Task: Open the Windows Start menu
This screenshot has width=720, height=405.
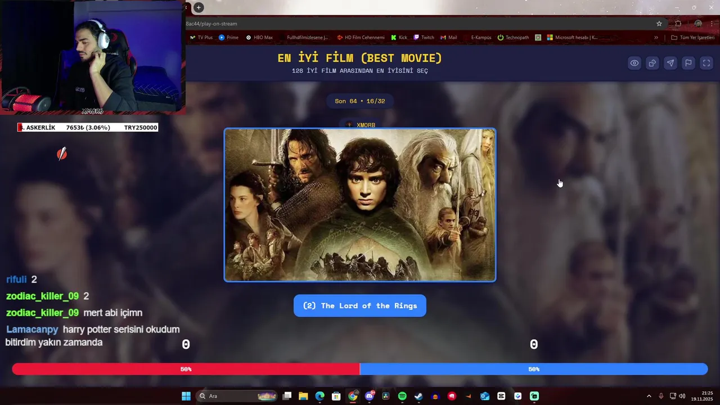Action: pyautogui.click(x=186, y=396)
